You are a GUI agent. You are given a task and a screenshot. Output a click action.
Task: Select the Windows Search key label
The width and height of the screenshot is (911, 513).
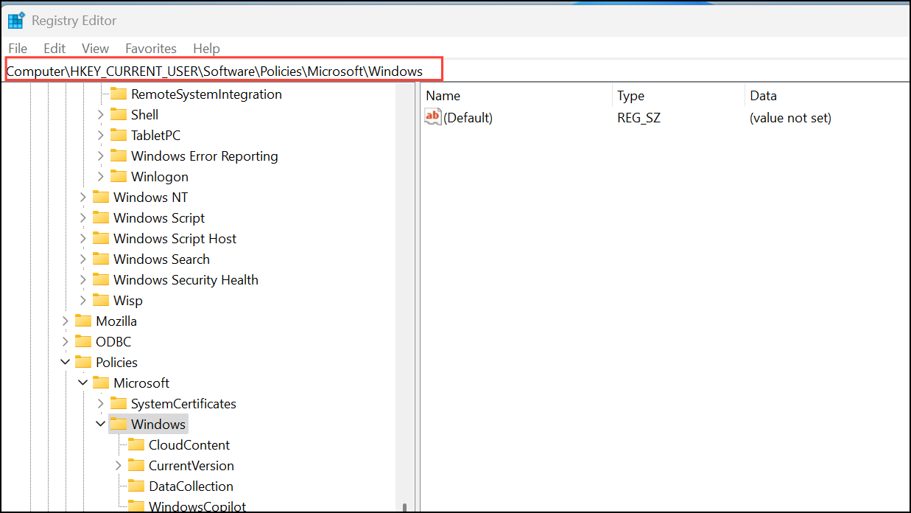[x=161, y=259]
